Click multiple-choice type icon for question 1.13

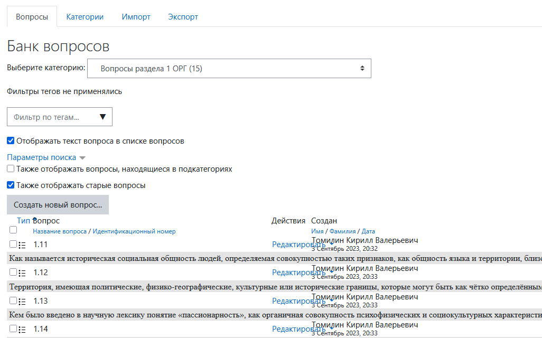click(22, 302)
